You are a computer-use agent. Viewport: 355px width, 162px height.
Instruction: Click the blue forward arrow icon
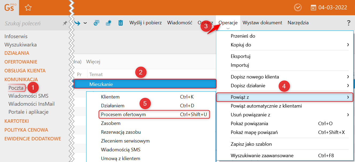pos(78,23)
